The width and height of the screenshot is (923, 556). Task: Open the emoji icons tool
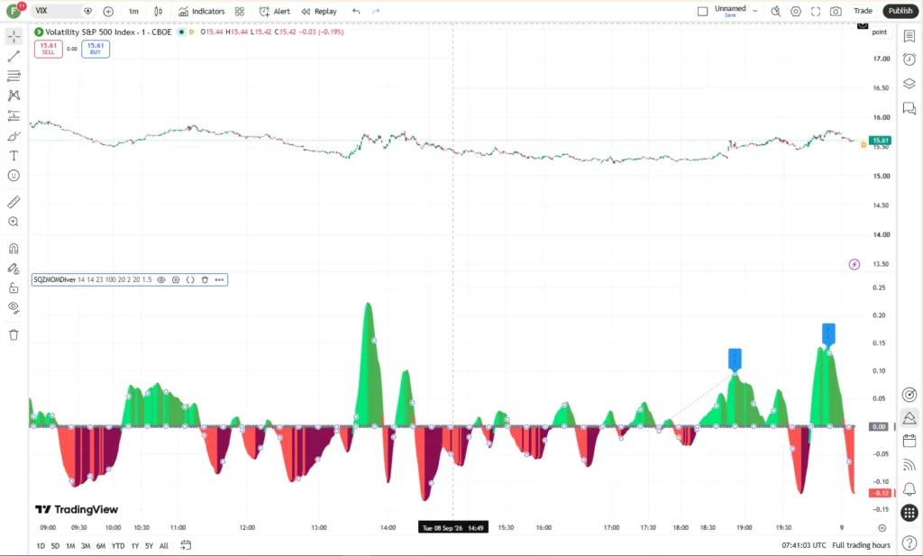[14, 176]
